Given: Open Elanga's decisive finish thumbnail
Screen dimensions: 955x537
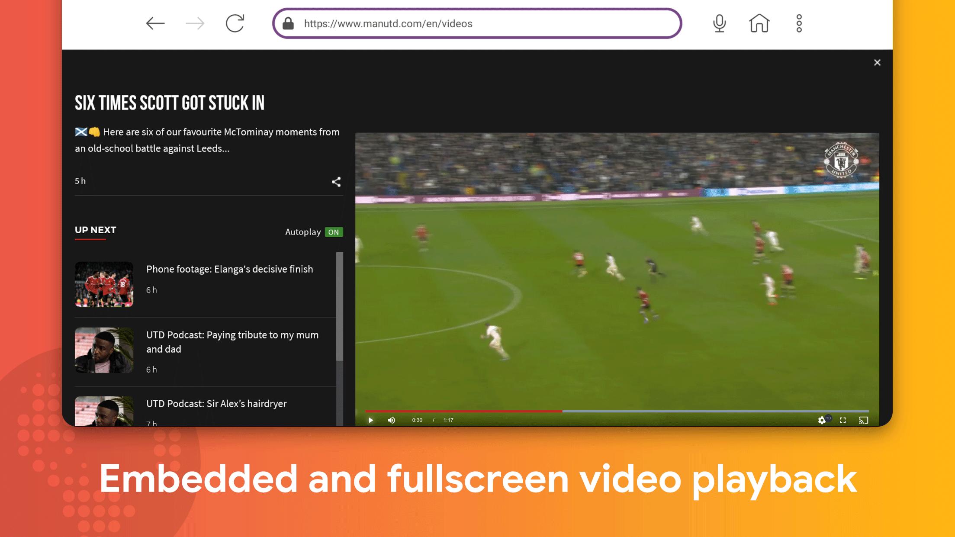Looking at the screenshot, I should point(104,284).
